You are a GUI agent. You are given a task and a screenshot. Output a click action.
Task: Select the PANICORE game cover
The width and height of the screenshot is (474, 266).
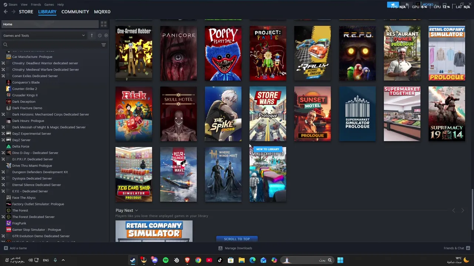click(x=178, y=53)
